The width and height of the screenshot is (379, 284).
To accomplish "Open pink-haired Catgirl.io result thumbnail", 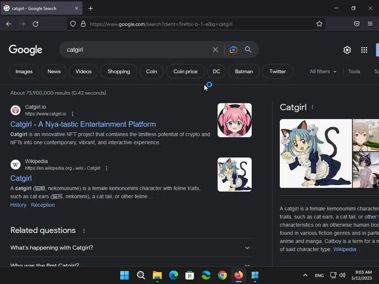I will [234, 120].
